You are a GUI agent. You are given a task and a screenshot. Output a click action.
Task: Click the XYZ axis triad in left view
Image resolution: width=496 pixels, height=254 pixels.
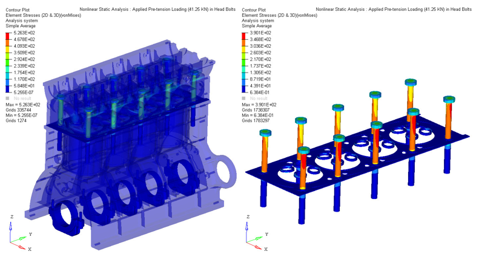pos(17,234)
